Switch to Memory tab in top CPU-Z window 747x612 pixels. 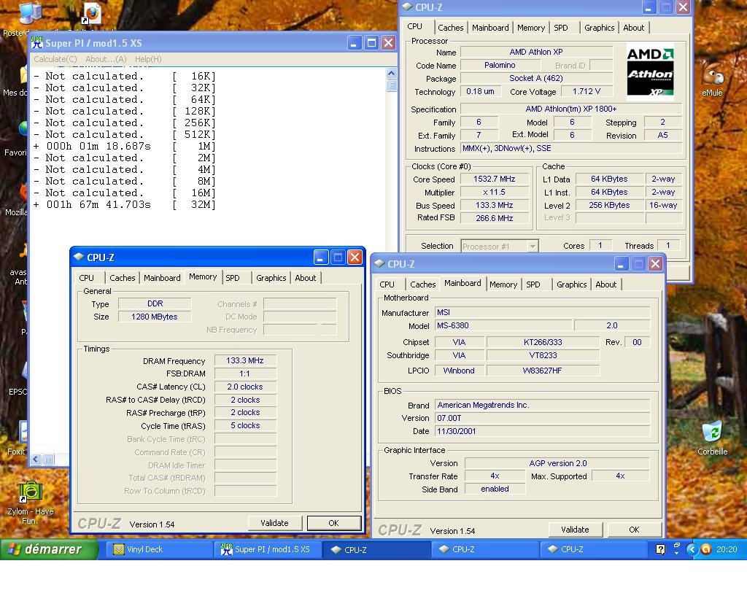[531, 28]
